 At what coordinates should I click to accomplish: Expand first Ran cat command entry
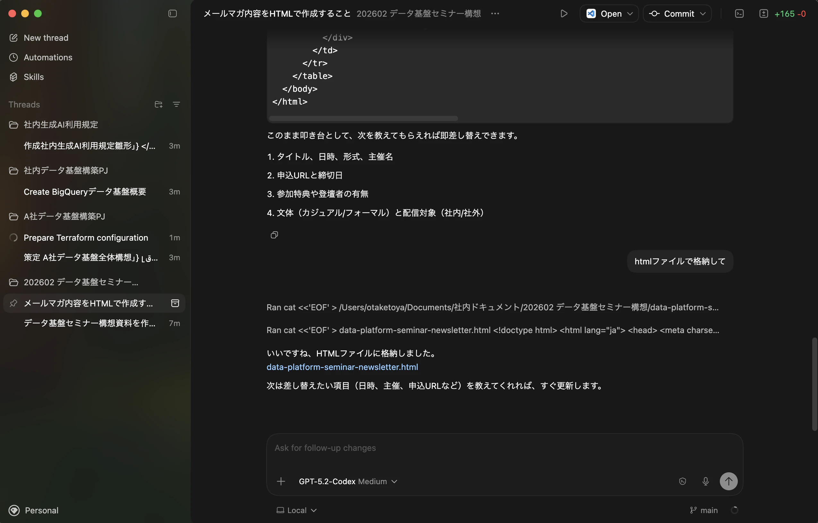point(492,307)
